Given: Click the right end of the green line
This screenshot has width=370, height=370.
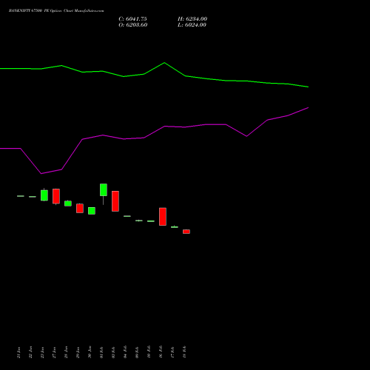Looking at the screenshot, I should 308,87.
